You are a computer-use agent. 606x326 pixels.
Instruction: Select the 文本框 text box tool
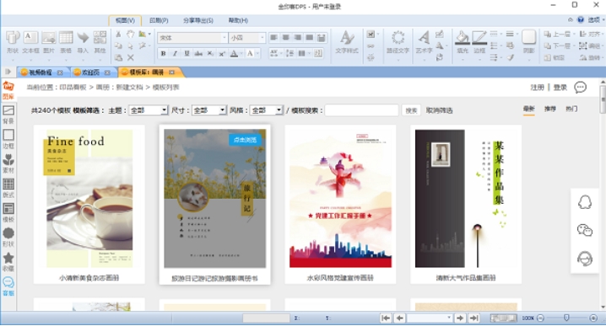click(x=30, y=42)
